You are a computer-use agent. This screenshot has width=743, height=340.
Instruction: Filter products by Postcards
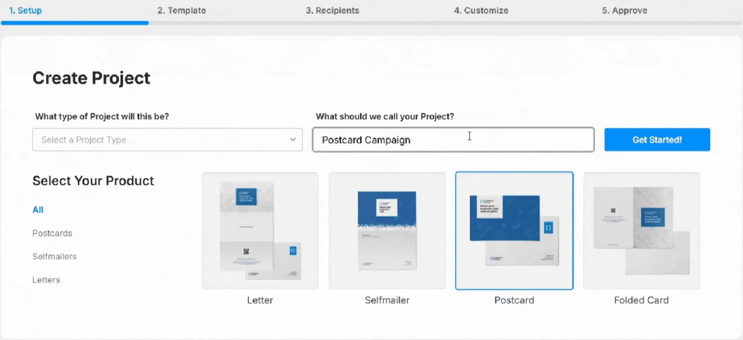coord(52,233)
